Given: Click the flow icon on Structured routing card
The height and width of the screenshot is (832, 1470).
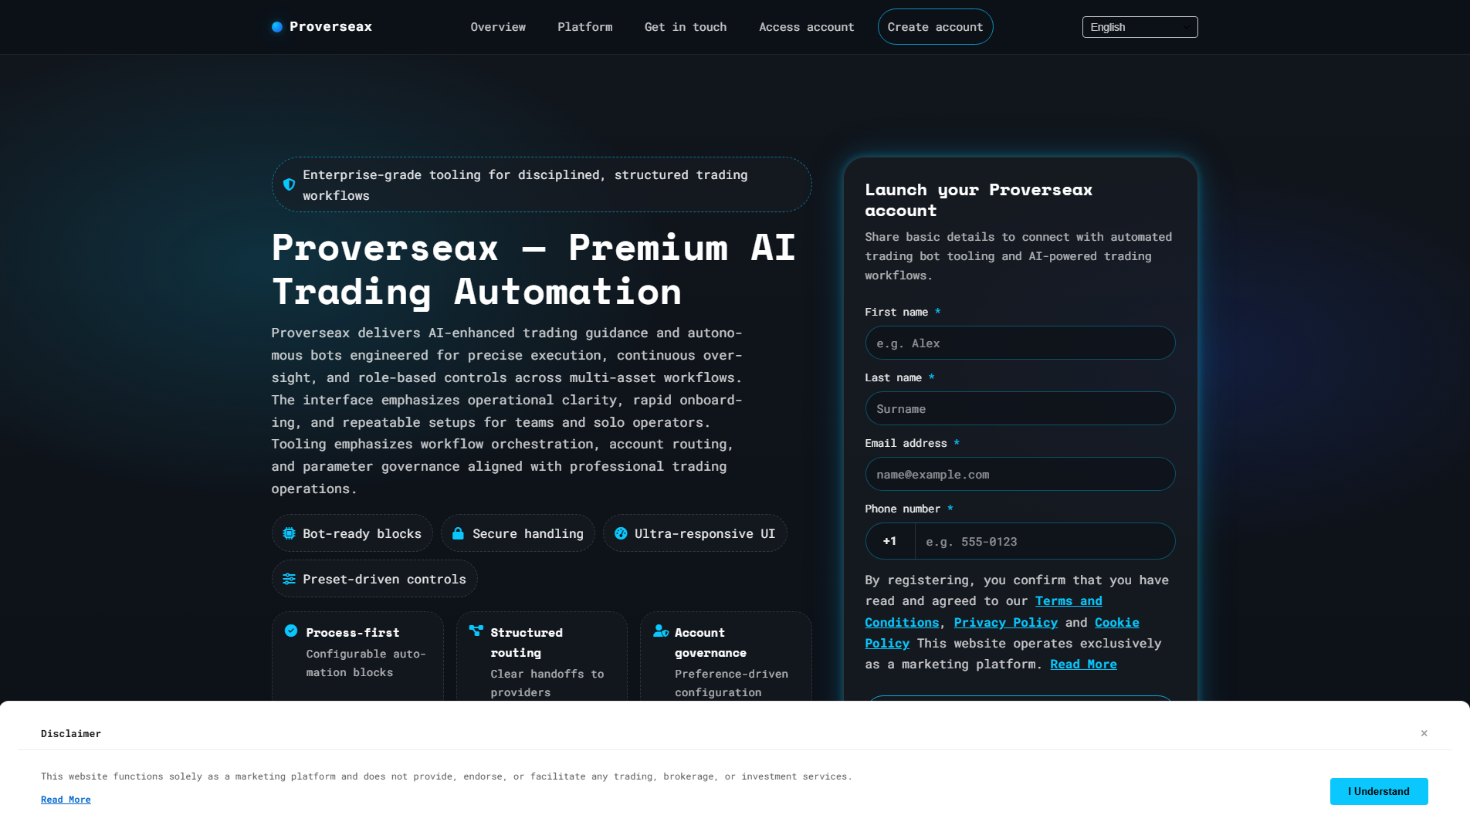Looking at the screenshot, I should 476,631.
